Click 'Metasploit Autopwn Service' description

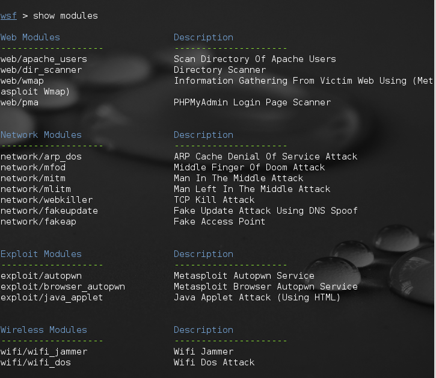pyautogui.click(x=244, y=276)
